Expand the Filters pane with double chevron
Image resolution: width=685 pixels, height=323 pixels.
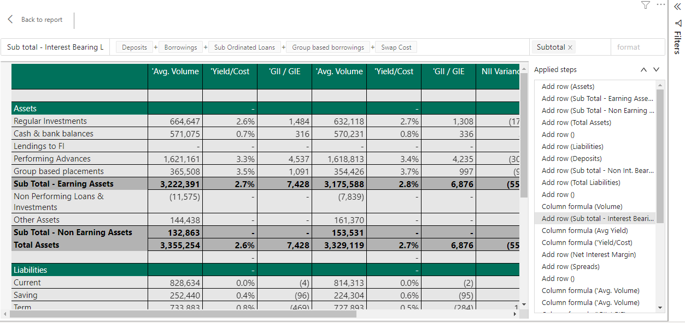click(678, 7)
